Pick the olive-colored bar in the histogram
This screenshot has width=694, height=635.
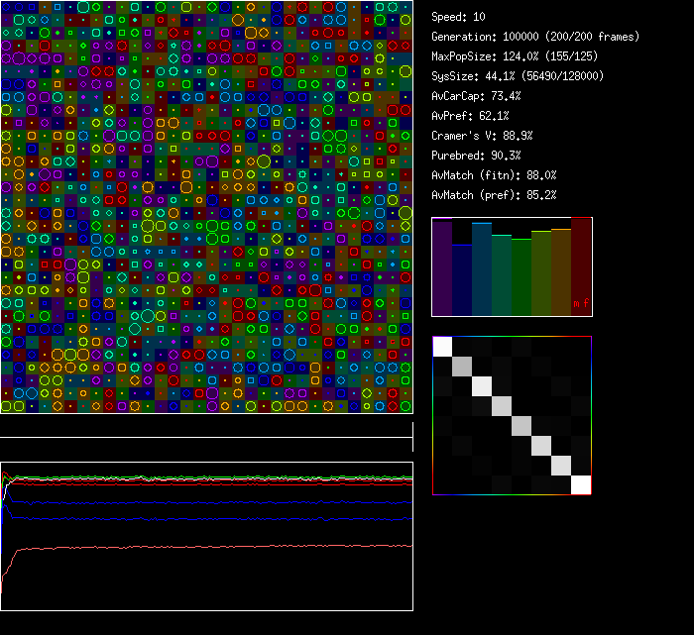pos(541,273)
